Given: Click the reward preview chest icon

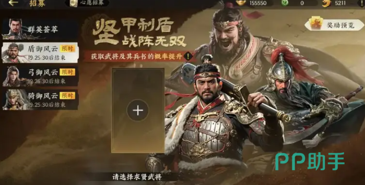Looking at the screenshot, I should 316,23.
